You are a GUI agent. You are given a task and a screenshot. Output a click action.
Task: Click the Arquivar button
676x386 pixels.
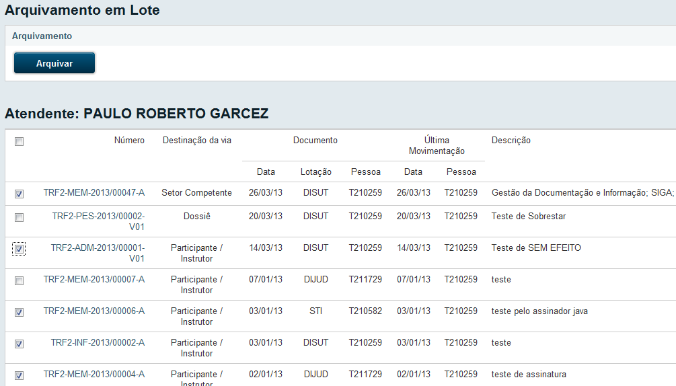pyautogui.click(x=54, y=63)
